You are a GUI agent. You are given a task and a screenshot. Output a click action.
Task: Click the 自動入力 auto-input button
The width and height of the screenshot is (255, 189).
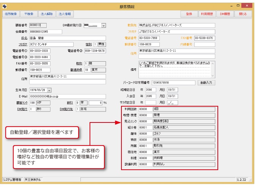point(206,83)
